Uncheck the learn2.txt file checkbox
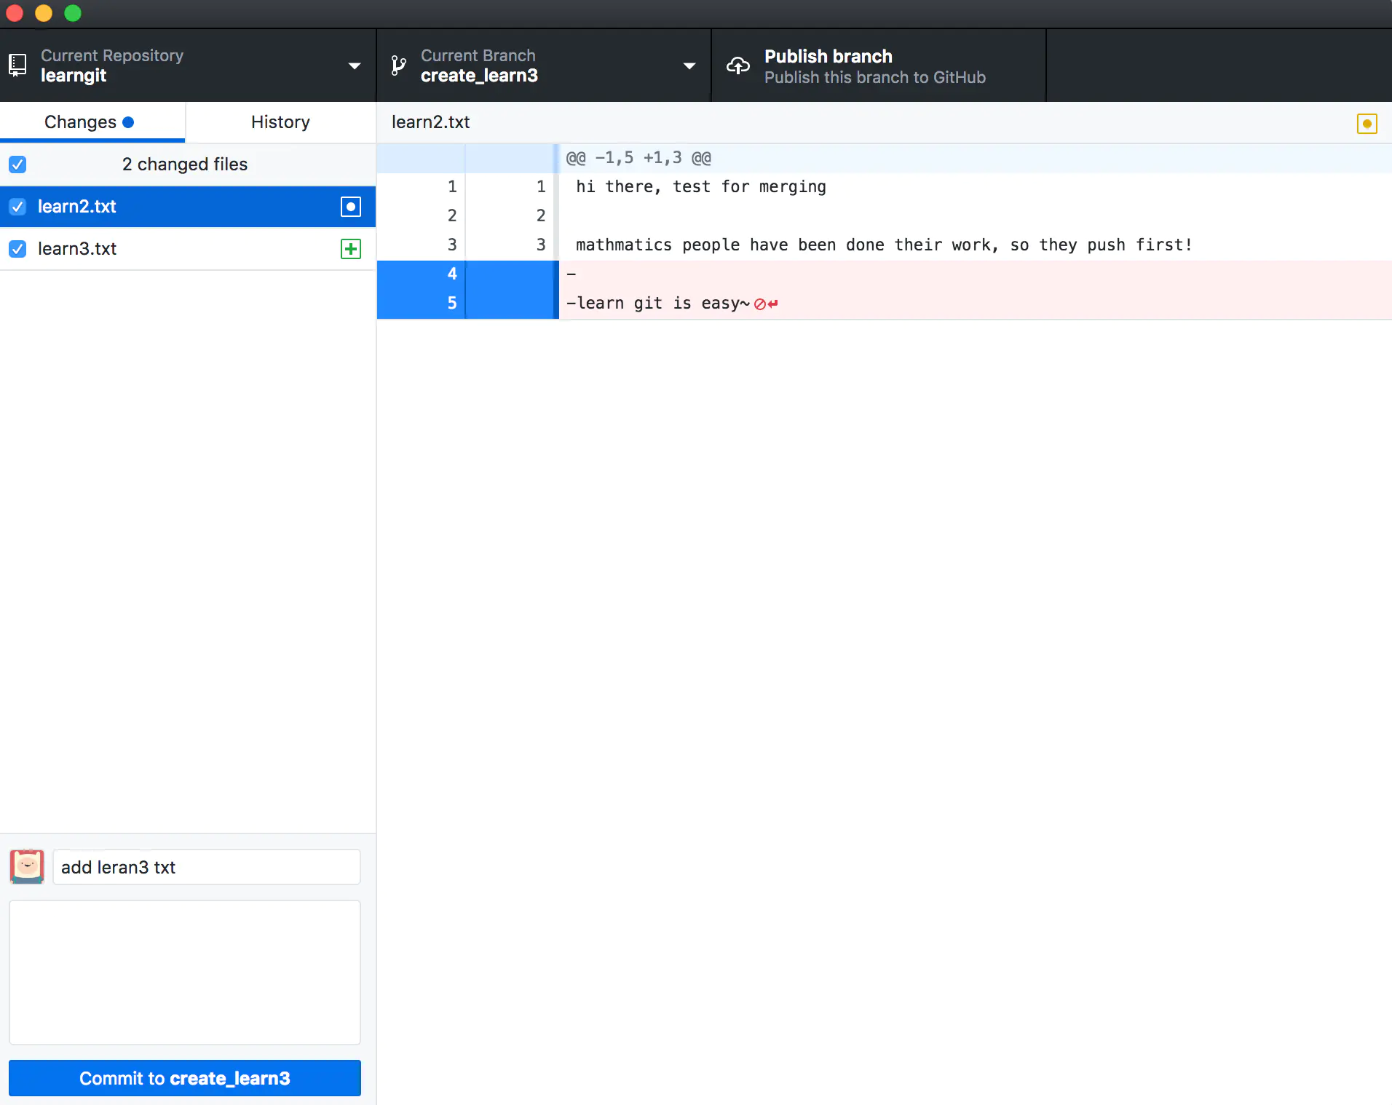The height and width of the screenshot is (1105, 1392). point(17,207)
